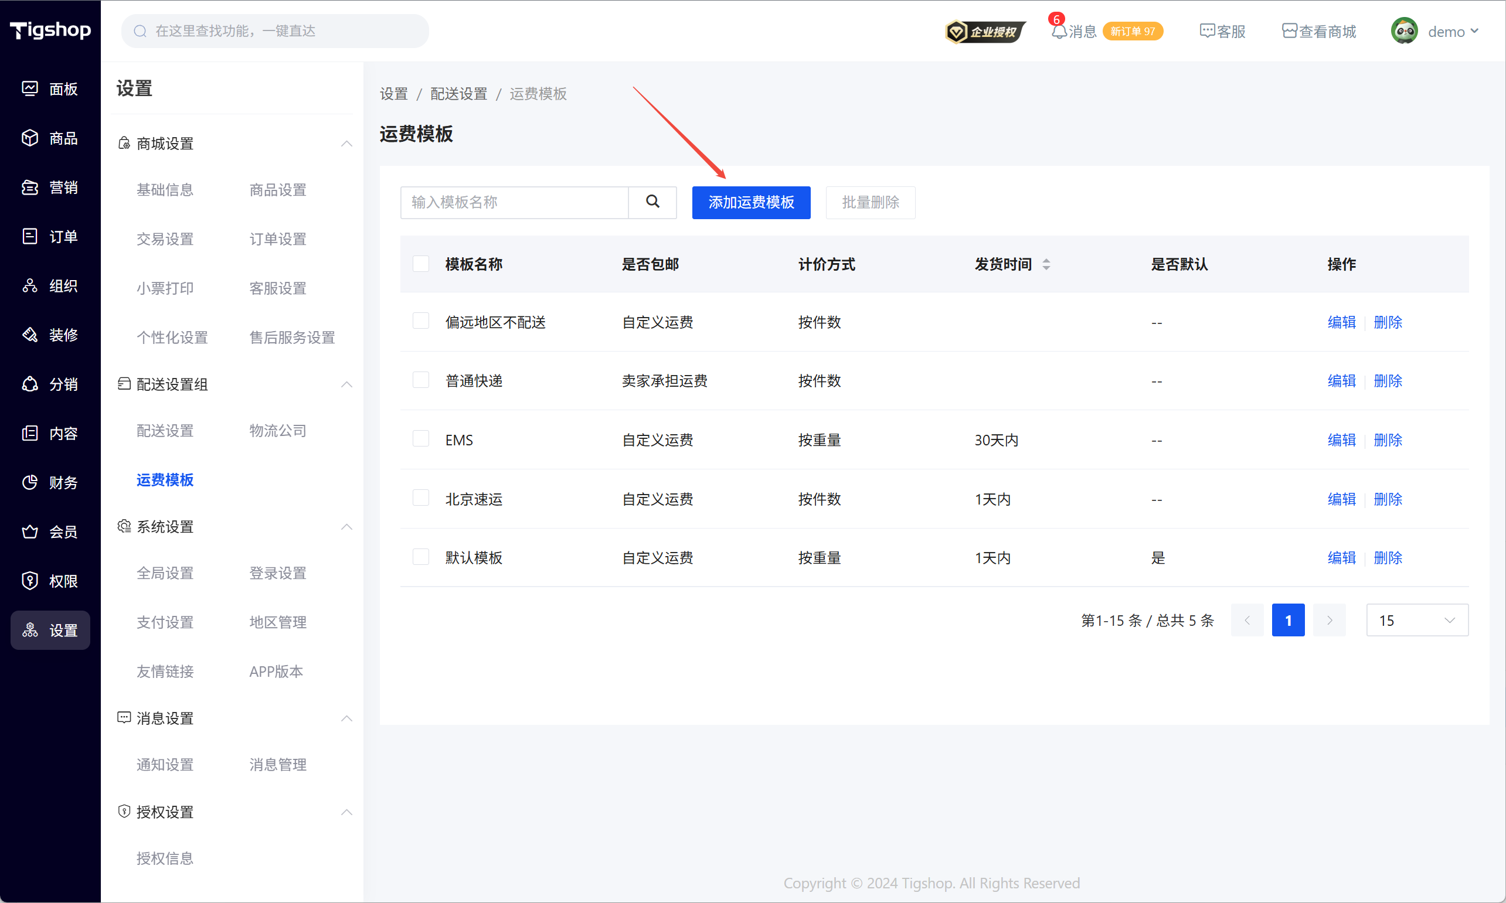Image resolution: width=1506 pixels, height=903 pixels.
Task: Sort by 发货时间 column arrows
Action: pos(1046,264)
